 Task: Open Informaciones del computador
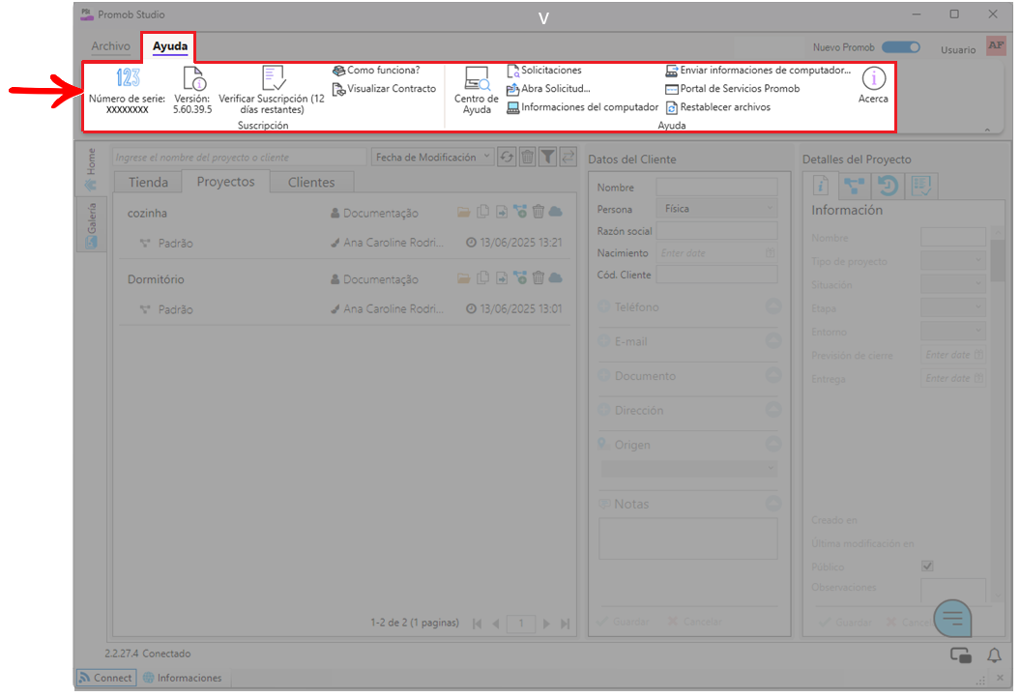[x=583, y=107]
